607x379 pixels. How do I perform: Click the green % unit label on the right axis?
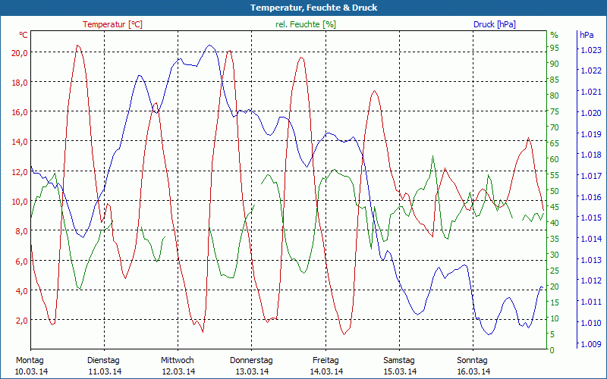554,35
